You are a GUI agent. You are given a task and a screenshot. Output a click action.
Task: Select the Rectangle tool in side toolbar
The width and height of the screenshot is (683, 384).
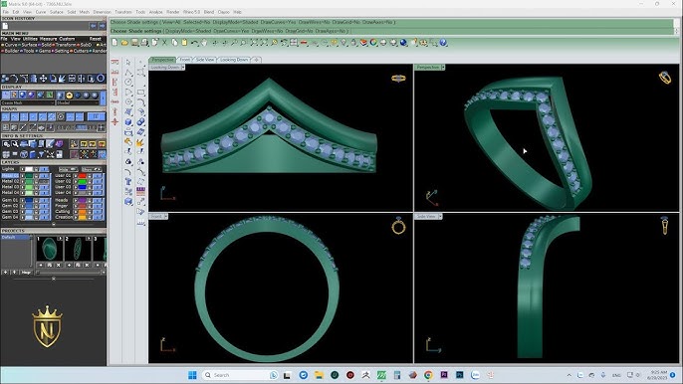pyautogui.click(x=140, y=93)
